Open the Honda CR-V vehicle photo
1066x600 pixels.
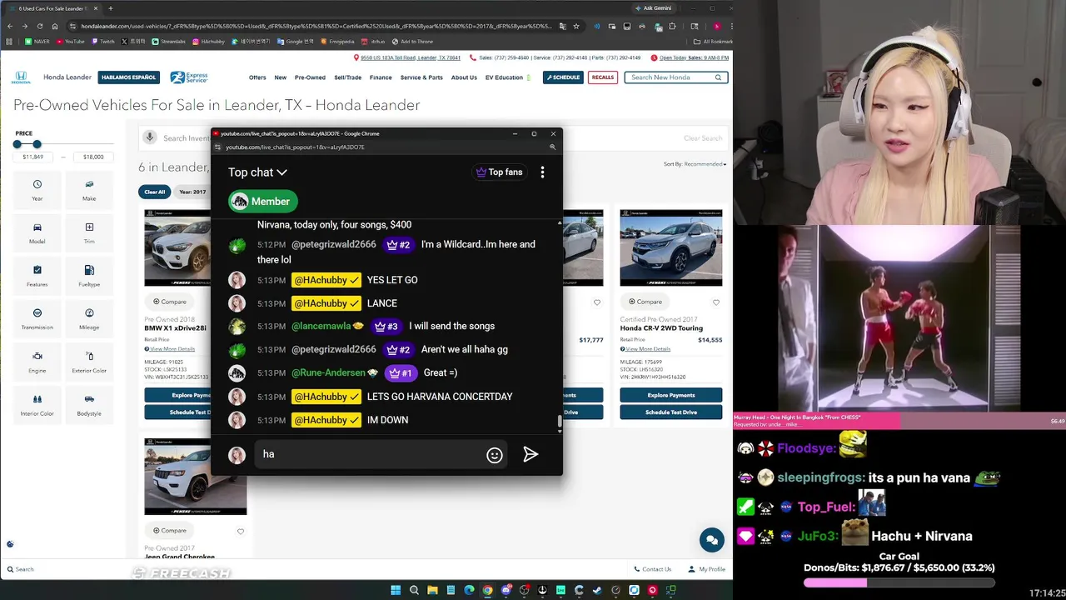pyautogui.click(x=671, y=247)
